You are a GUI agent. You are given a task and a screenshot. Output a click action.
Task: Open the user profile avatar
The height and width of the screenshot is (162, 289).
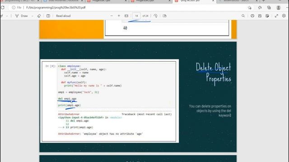coord(279,8)
